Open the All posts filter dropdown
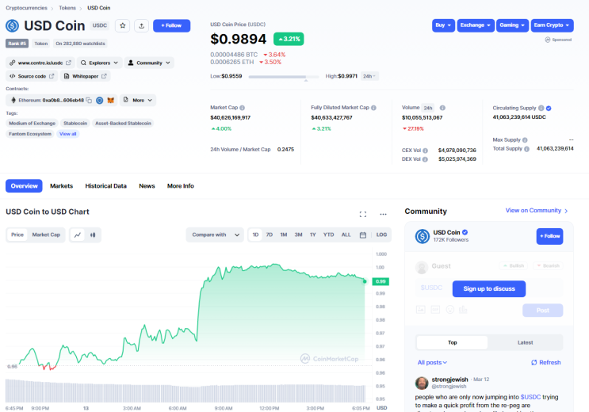Image resolution: width=589 pixels, height=412 pixels. pos(432,362)
